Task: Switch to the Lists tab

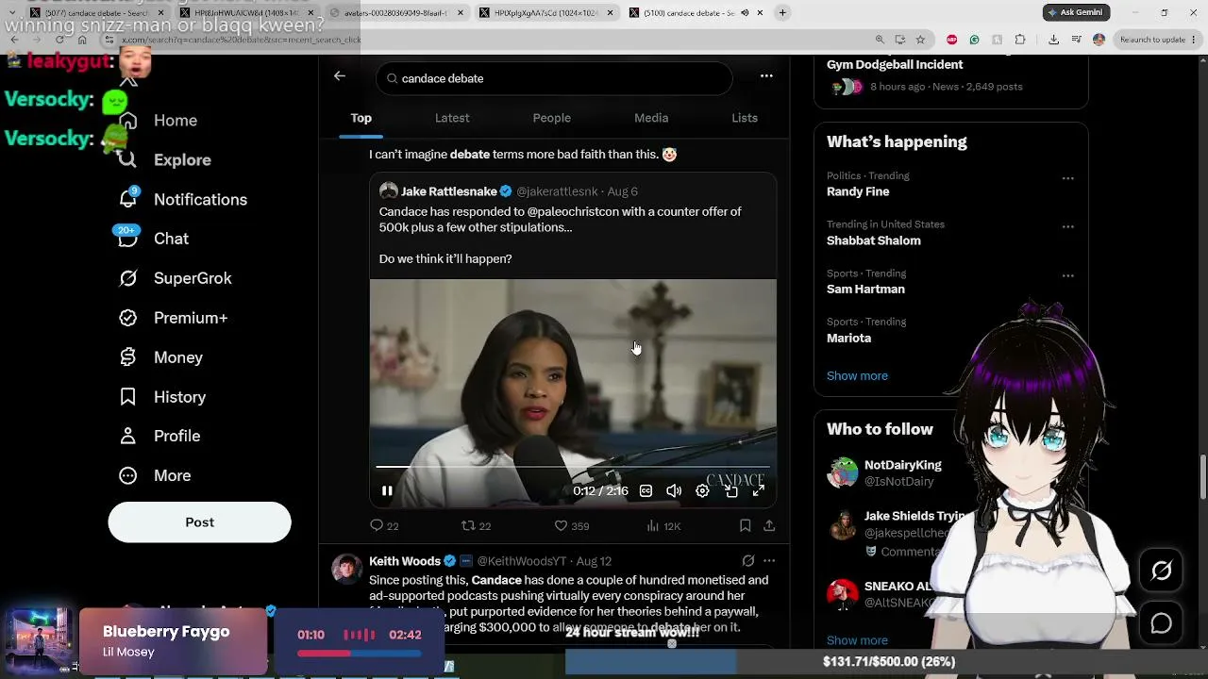Action: [745, 118]
